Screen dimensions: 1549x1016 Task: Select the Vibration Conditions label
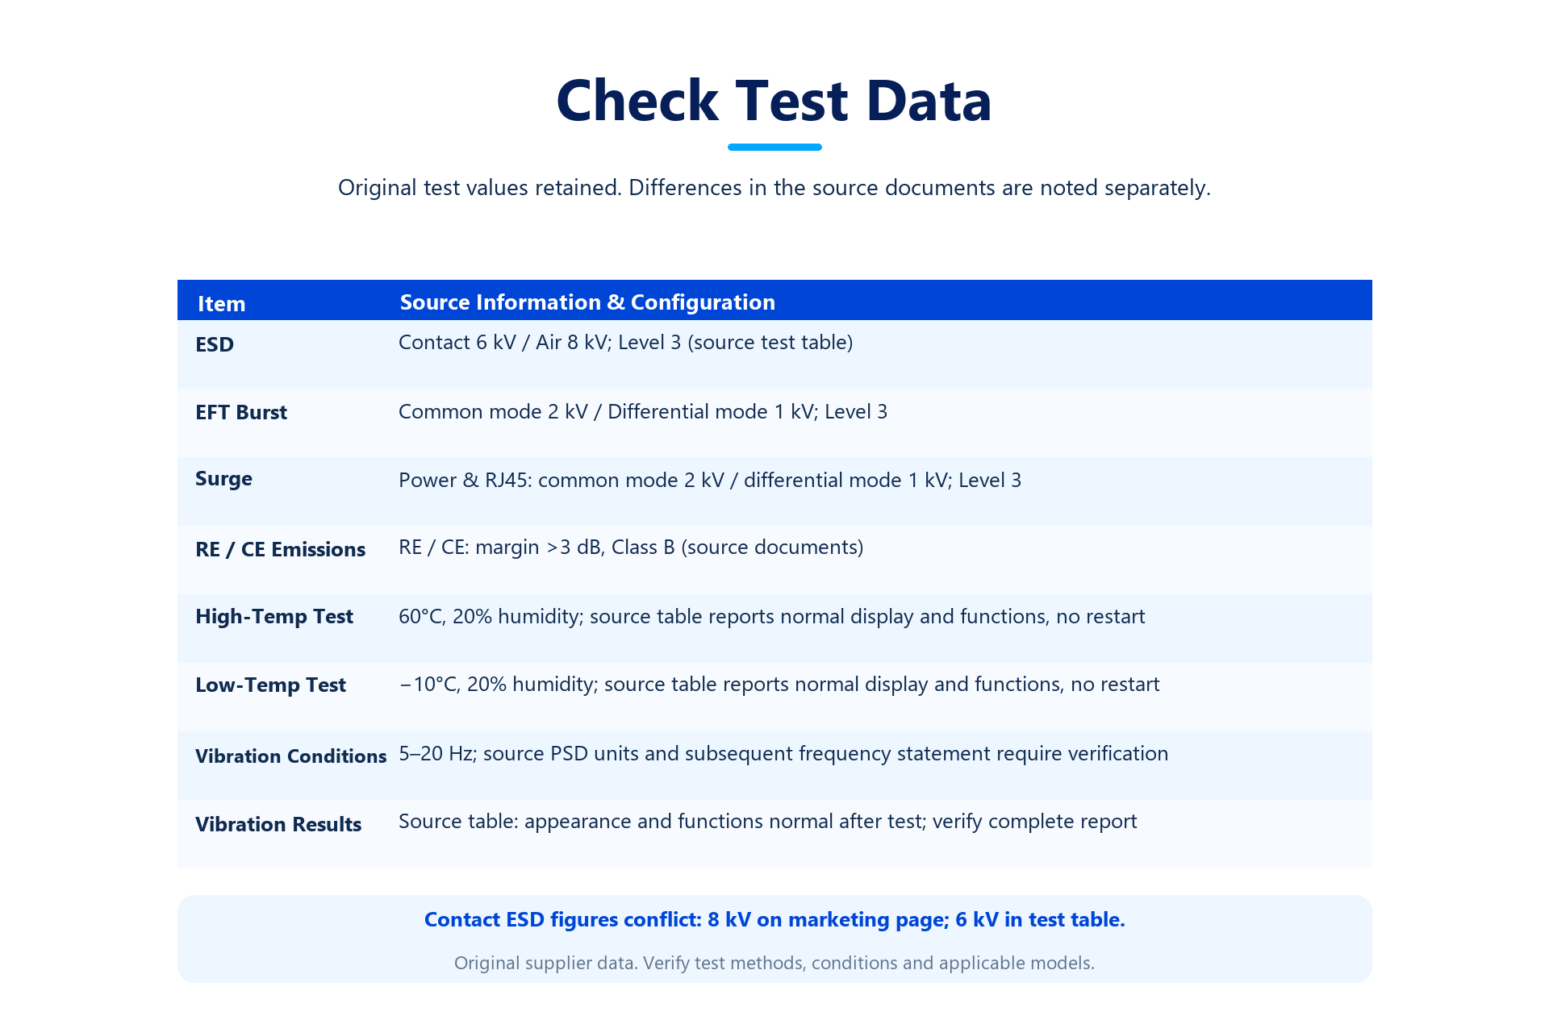pyautogui.click(x=291, y=756)
